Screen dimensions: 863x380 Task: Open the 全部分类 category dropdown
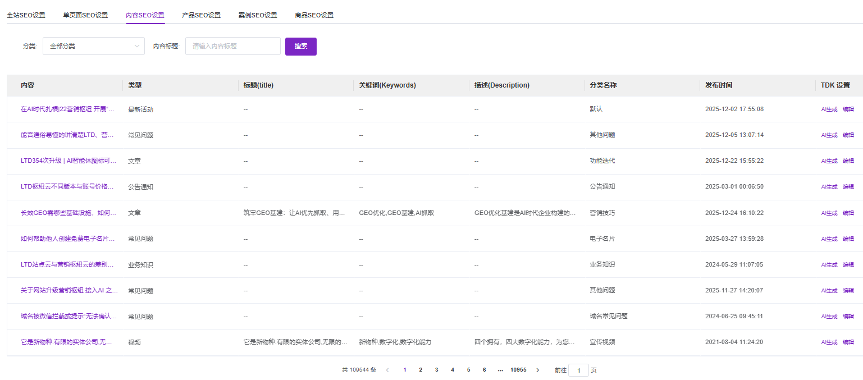coord(93,46)
